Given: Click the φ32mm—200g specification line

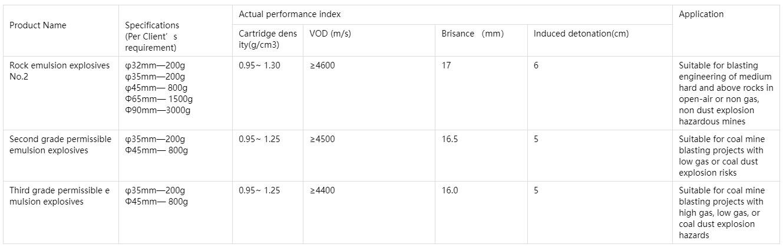Looking at the screenshot, I should click(155, 65).
